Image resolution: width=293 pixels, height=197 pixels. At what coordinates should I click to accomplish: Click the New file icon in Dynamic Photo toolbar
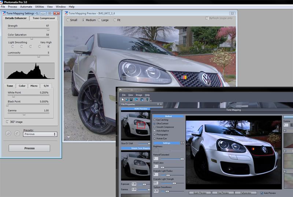click(x=123, y=100)
